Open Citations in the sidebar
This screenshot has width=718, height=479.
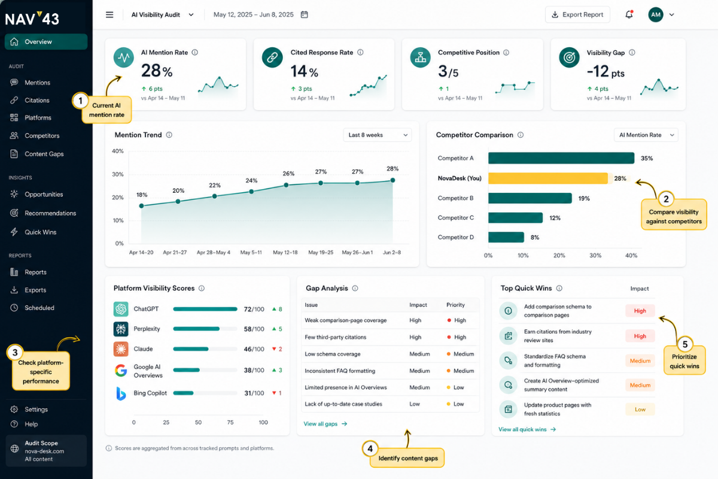(37, 100)
